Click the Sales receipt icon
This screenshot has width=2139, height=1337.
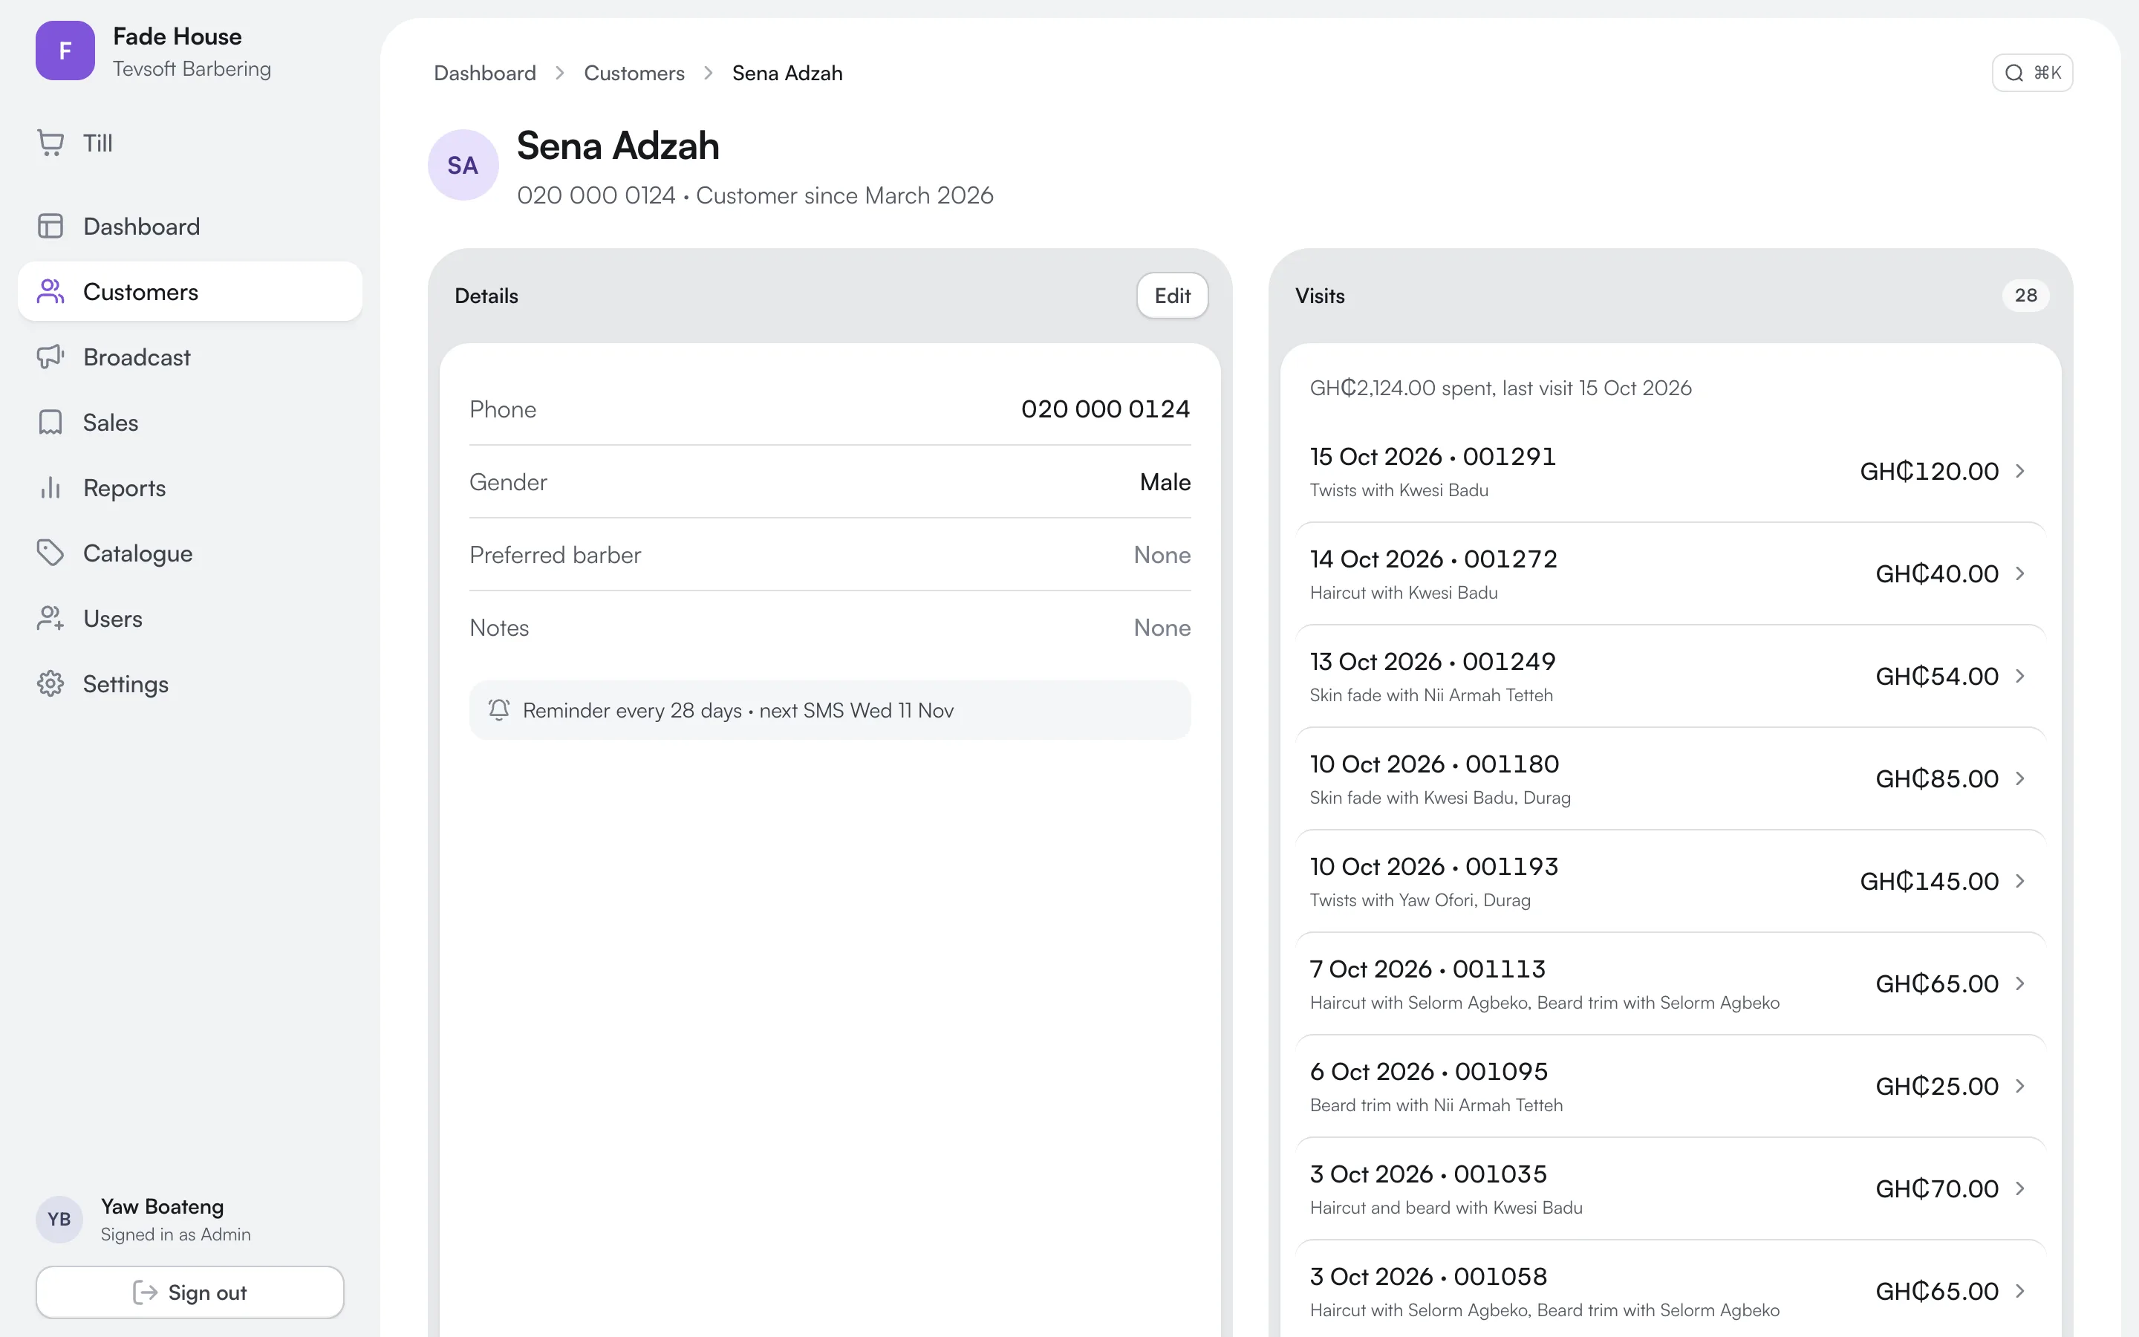point(51,423)
